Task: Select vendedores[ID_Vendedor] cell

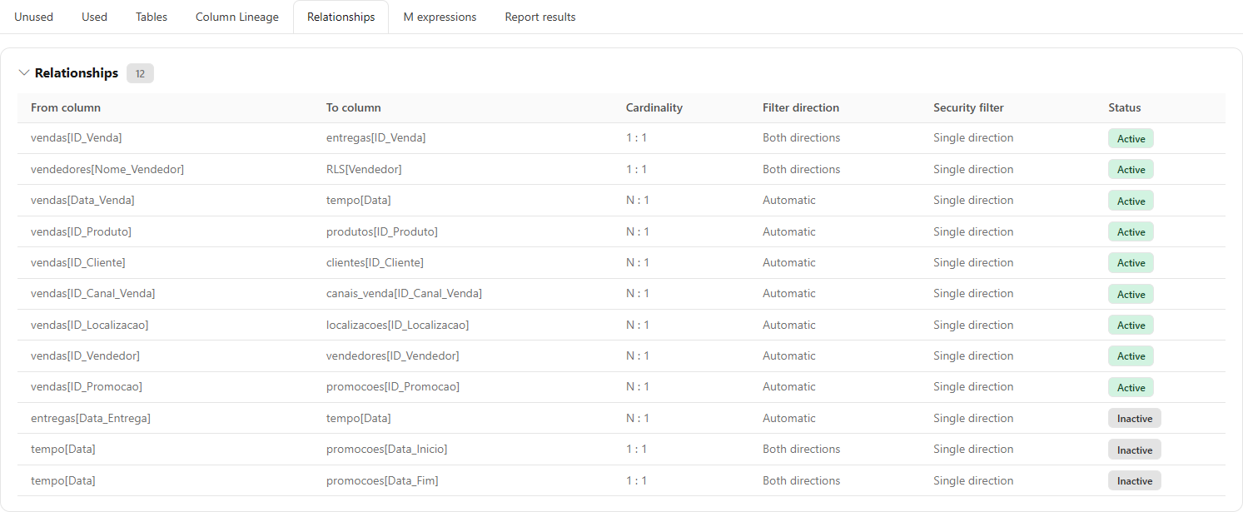Action: coord(393,355)
